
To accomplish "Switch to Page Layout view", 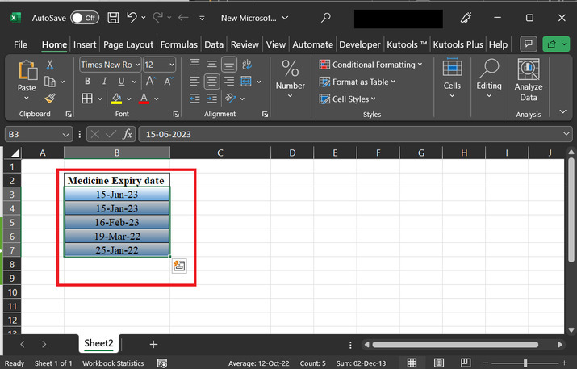I will pyautogui.click(x=439, y=363).
